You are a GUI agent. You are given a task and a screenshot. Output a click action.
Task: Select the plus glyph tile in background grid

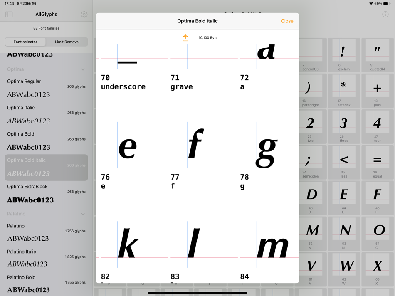(378, 91)
